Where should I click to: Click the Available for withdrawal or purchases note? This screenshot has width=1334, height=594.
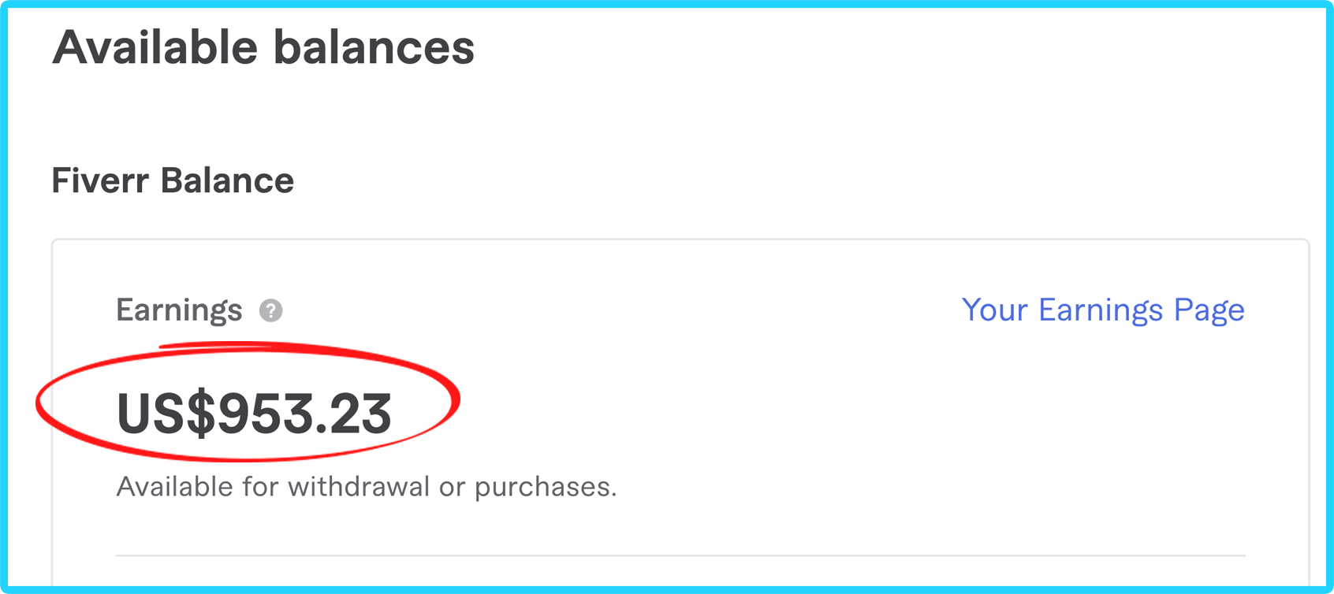(x=367, y=487)
